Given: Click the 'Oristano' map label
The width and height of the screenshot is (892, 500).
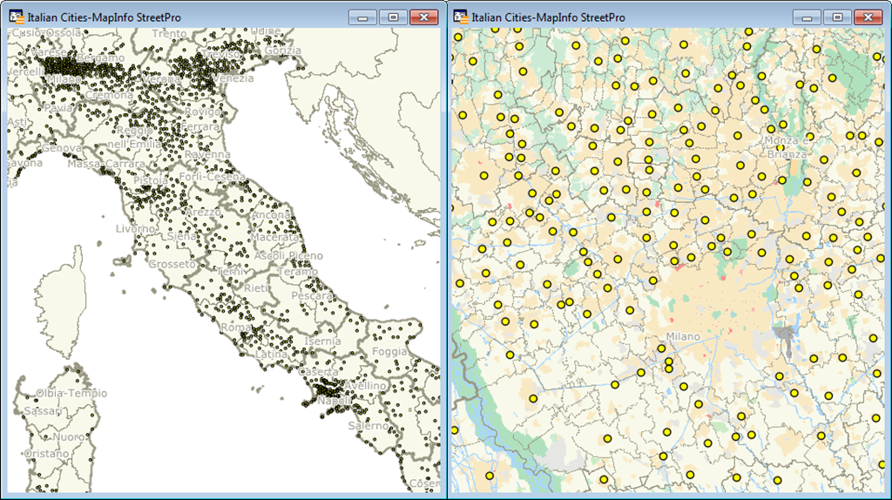Looking at the screenshot, I should point(46,454).
